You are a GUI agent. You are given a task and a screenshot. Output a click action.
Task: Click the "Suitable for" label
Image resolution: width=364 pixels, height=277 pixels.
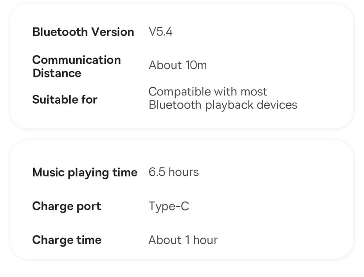coord(65,99)
